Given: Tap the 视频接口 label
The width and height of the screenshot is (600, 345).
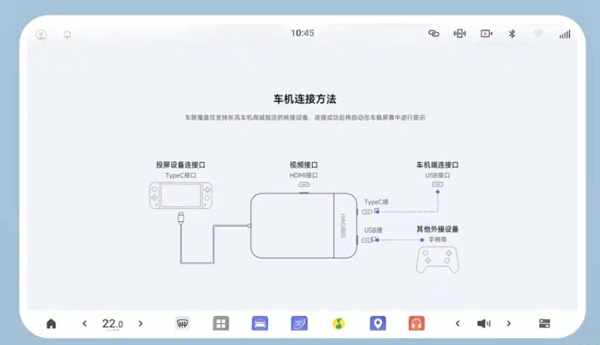Looking at the screenshot, I should 304,165.
